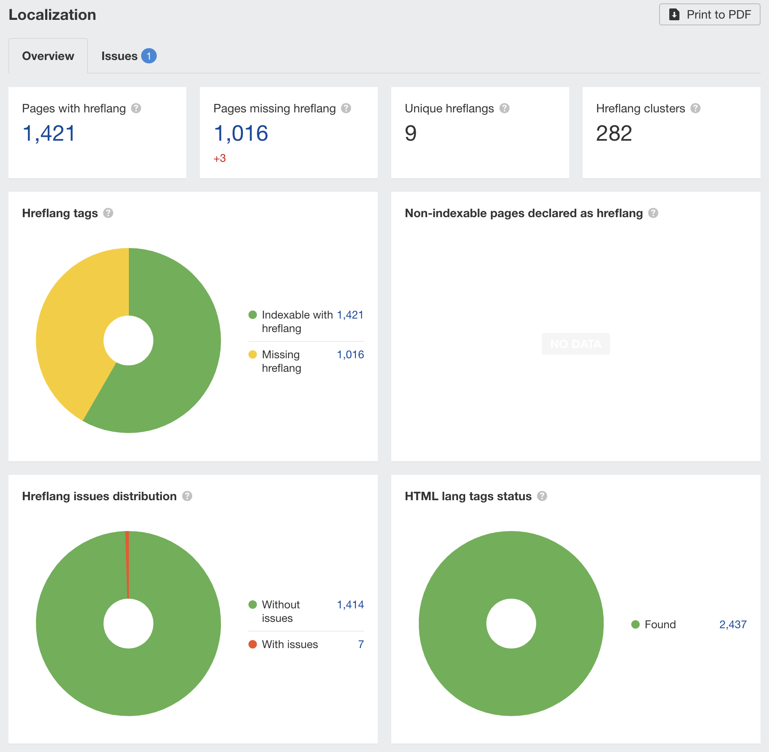Click the green Indexable with hreflang legend dot

coord(253,315)
